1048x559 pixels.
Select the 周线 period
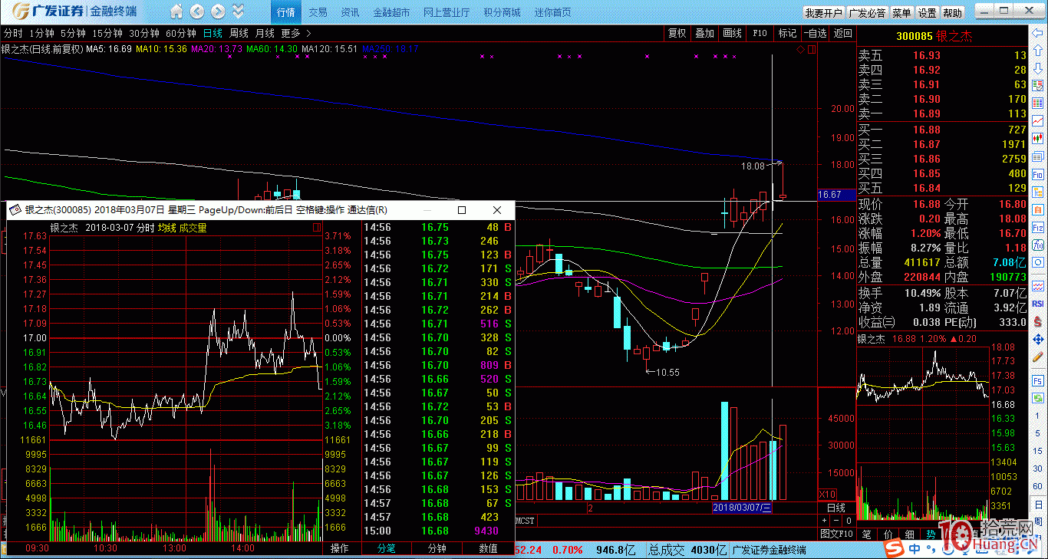coord(239,34)
